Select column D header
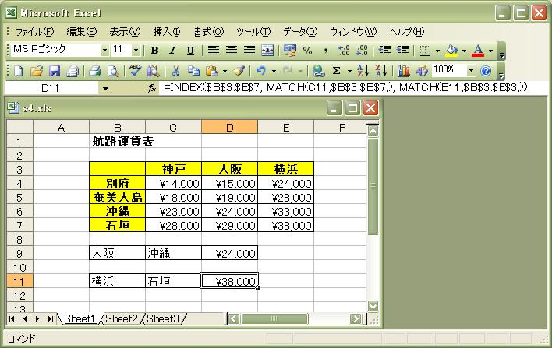The height and width of the screenshot is (348, 552). [229, 127]
